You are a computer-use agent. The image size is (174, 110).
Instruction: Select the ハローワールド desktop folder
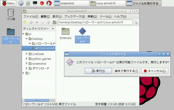click(11, 36)
